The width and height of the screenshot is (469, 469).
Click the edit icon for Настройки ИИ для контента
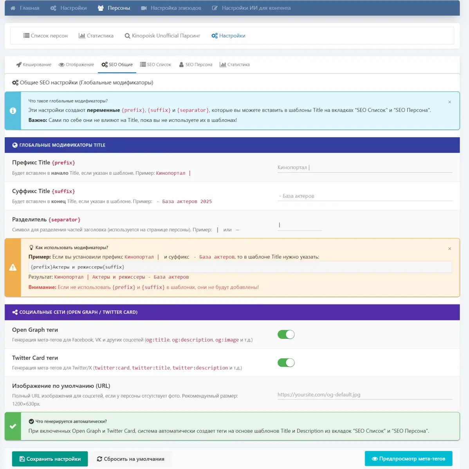click(x=215, y=8)
